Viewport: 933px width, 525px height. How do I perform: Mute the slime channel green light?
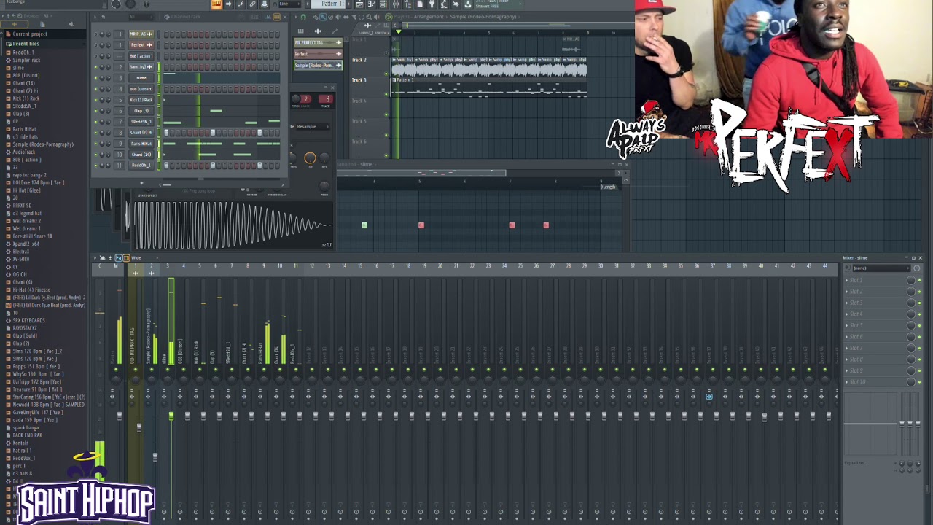tap(95, 78)
